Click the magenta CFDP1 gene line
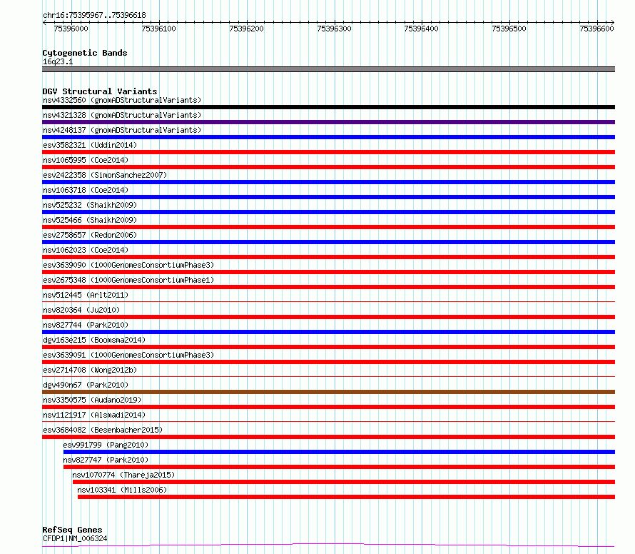Screen dimensions: 635x554 328,545
